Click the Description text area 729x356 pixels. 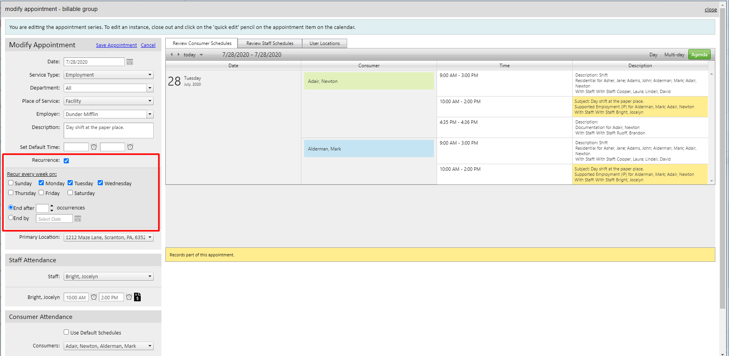[x=109, y=131]
